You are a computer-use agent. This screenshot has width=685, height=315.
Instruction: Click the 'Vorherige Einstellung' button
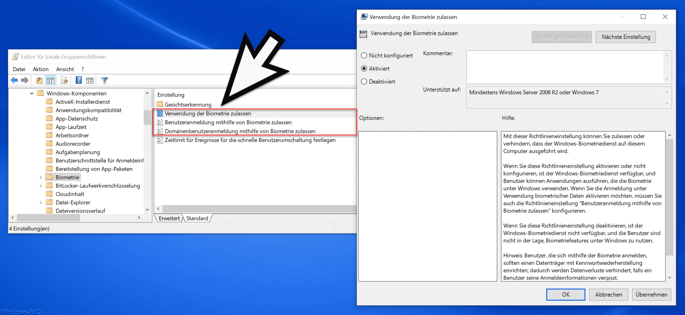(562, 37)
